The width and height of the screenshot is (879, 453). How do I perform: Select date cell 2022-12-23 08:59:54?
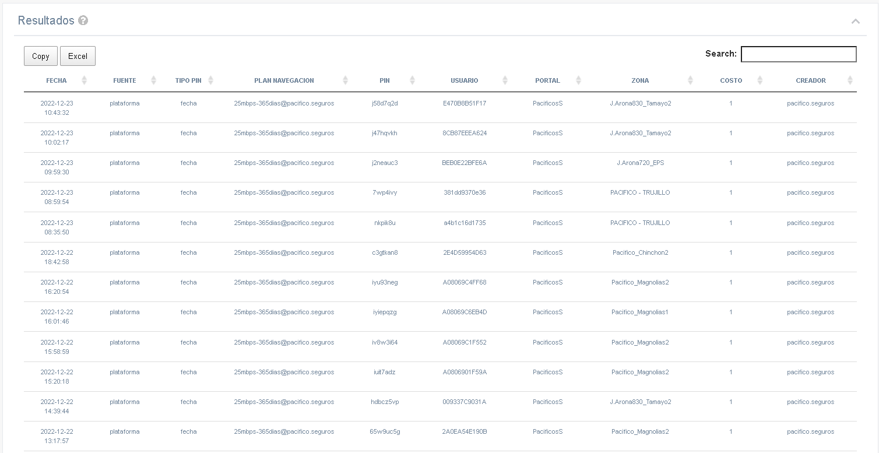[x=57, y=197]
